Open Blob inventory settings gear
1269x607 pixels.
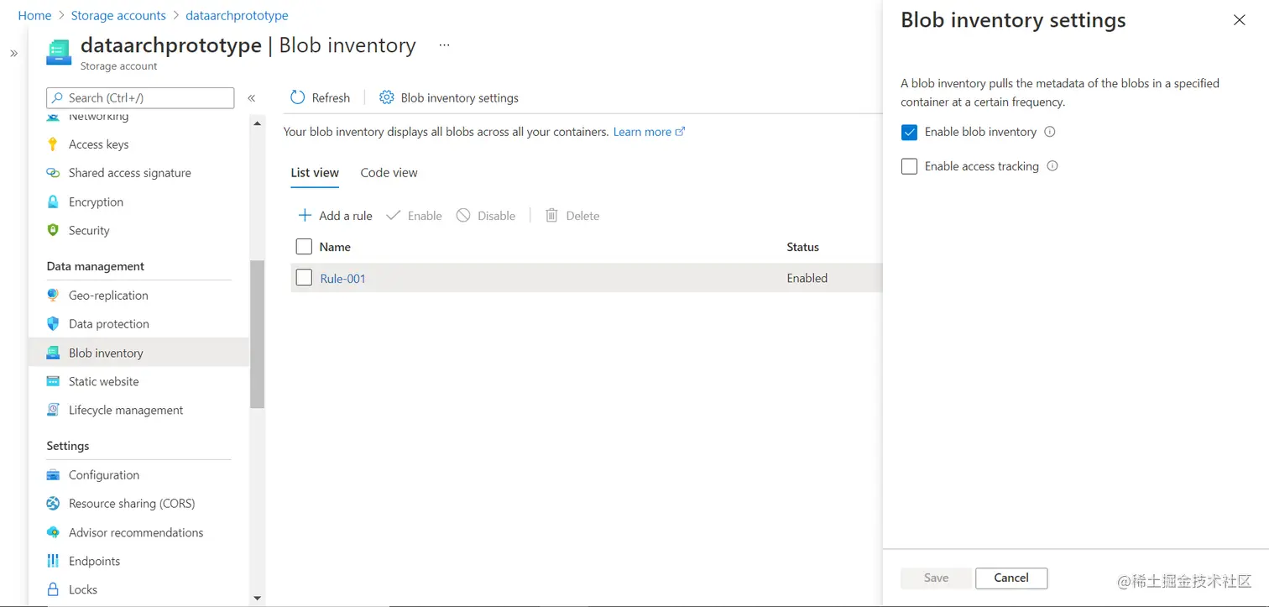point(387,97)
